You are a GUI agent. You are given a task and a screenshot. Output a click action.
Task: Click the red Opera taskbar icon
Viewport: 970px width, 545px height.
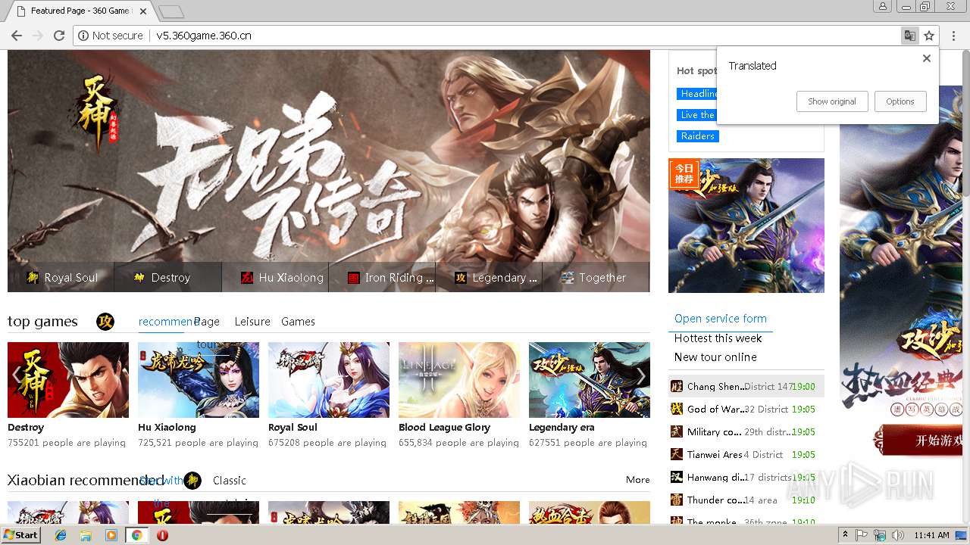162,535
